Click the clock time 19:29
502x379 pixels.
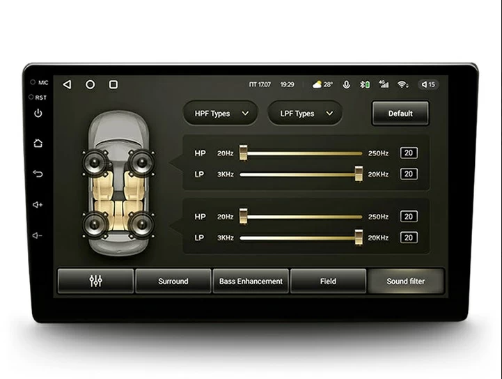click(287, 84)
